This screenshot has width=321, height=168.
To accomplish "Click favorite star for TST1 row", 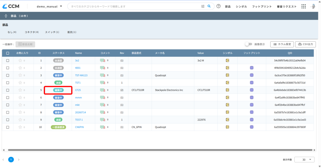I will 20,83.
